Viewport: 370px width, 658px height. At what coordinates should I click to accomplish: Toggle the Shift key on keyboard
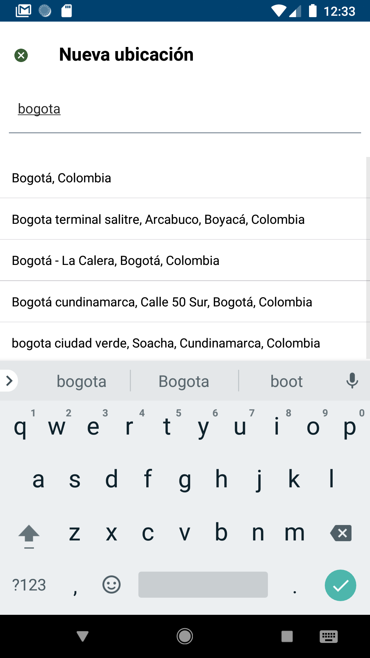tap(29, 534)
